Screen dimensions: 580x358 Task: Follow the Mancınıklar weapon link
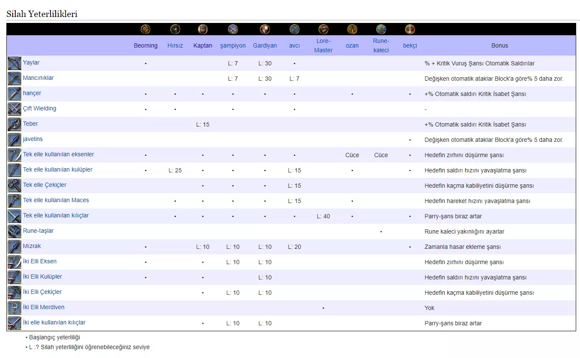[38, 78]
